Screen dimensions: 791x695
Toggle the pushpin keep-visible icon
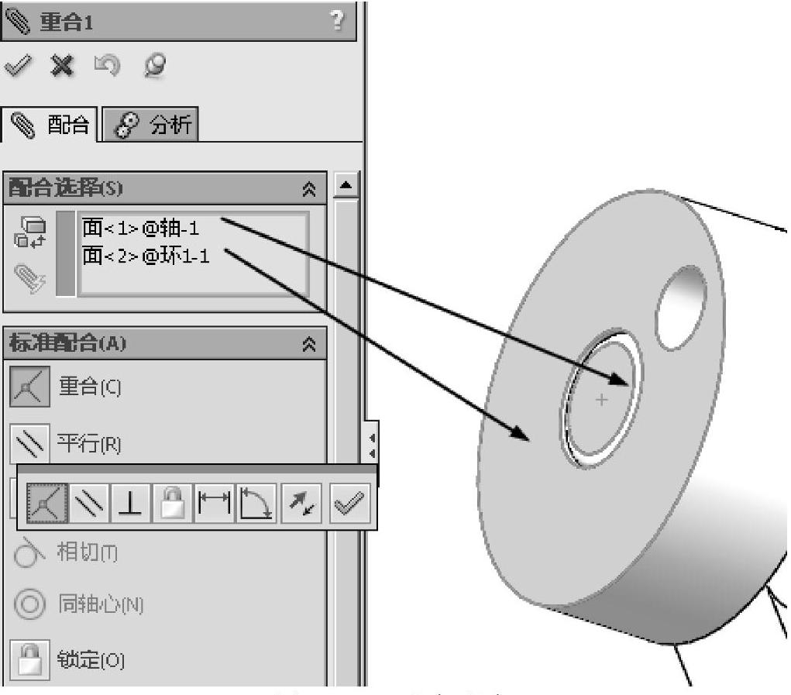[x=154, y=66]
